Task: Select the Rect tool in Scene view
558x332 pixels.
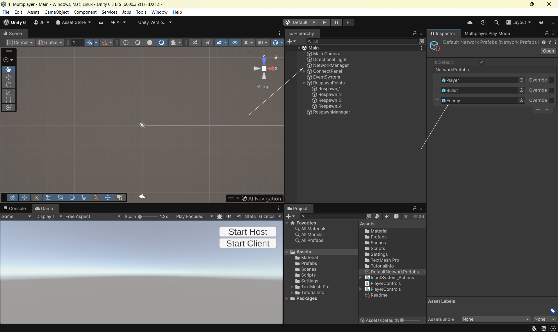Action: tap(9, 100)
